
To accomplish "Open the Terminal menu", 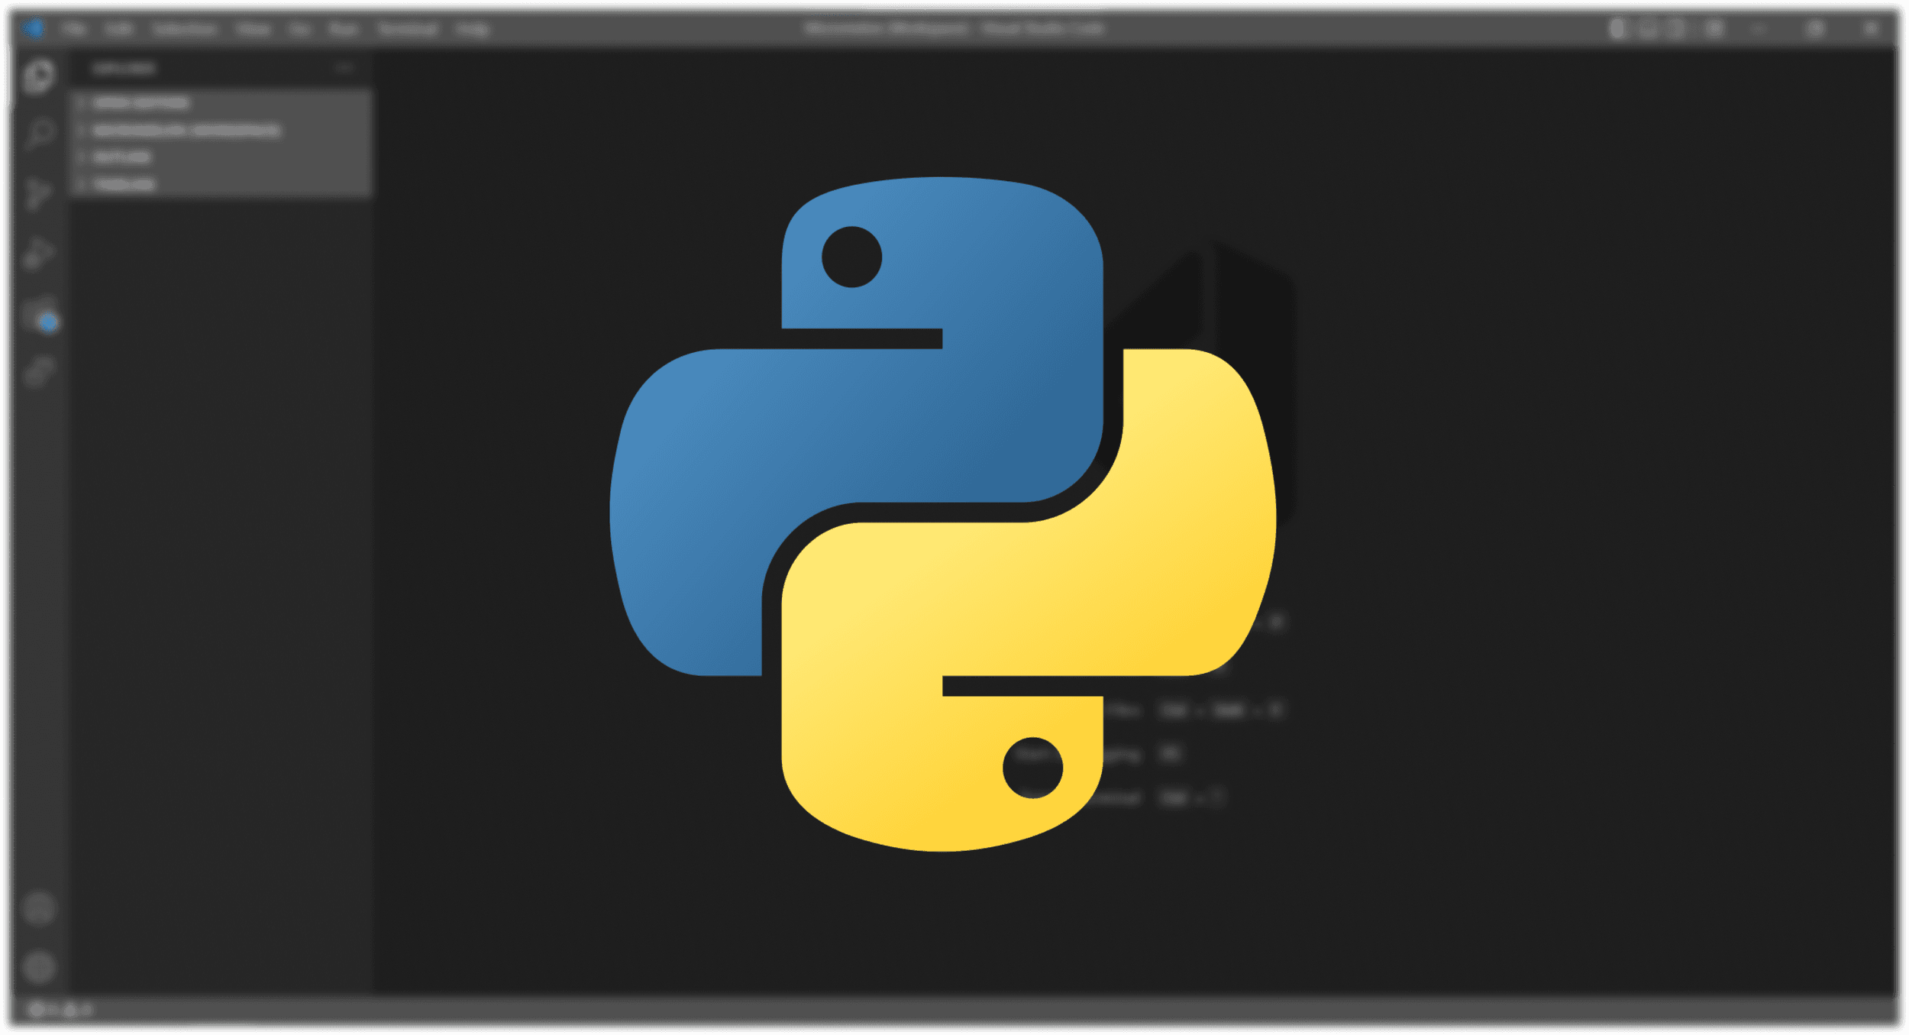I will coord(409,27).
